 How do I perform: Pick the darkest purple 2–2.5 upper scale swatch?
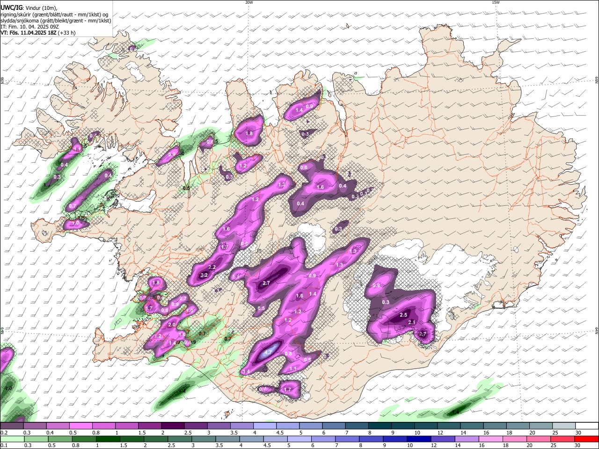[x=172, y=426]
